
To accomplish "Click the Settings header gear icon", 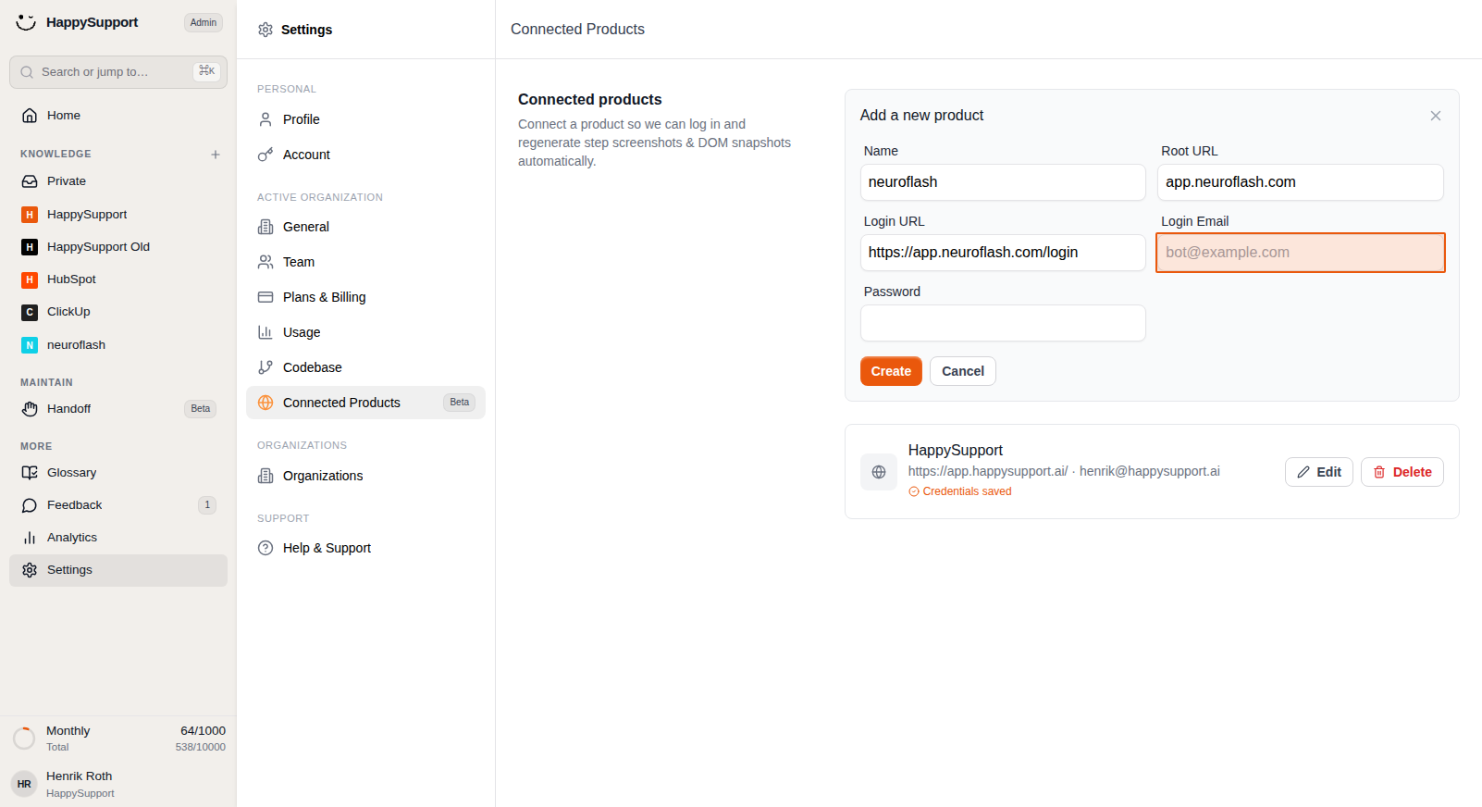I will coord(266,30).
